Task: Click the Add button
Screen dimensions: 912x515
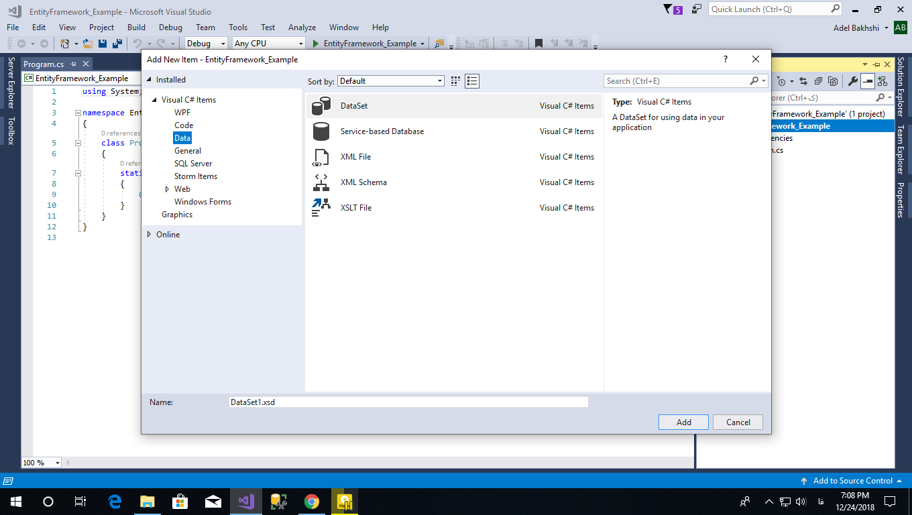Action: [x=683, y=422]
